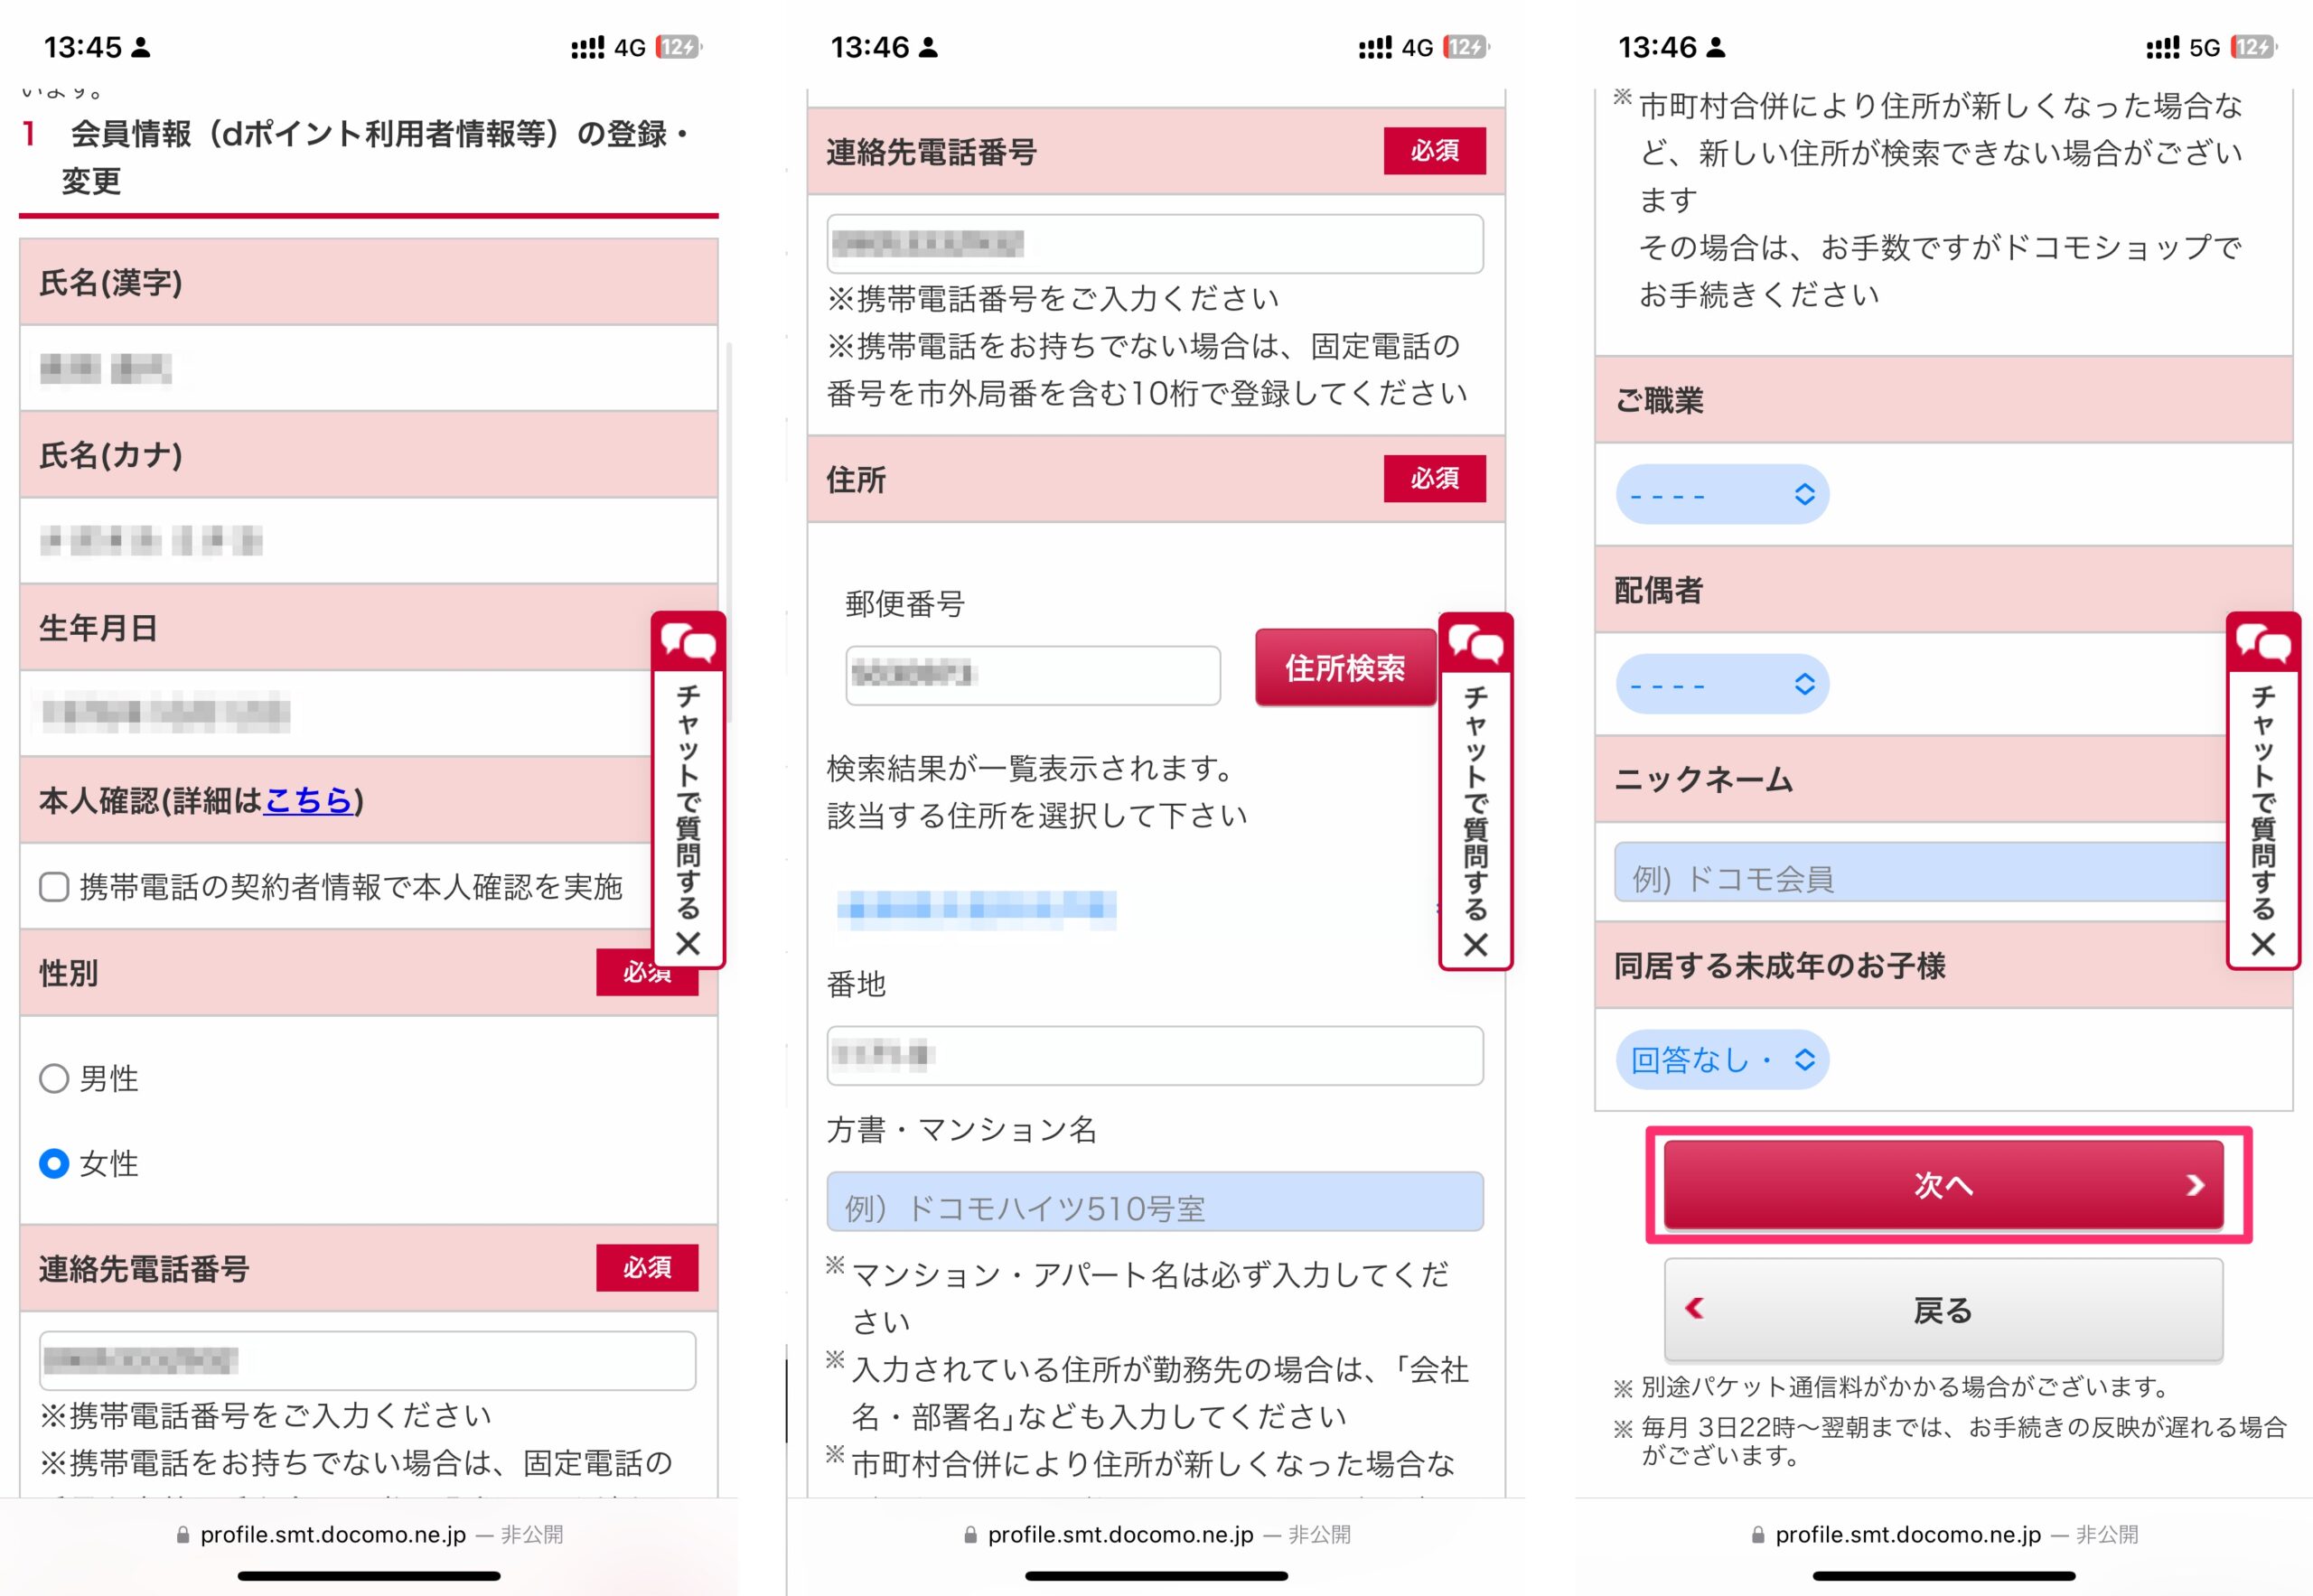
Task: Focus the ニックネーム input field
Action: (x=1920, y=872)
